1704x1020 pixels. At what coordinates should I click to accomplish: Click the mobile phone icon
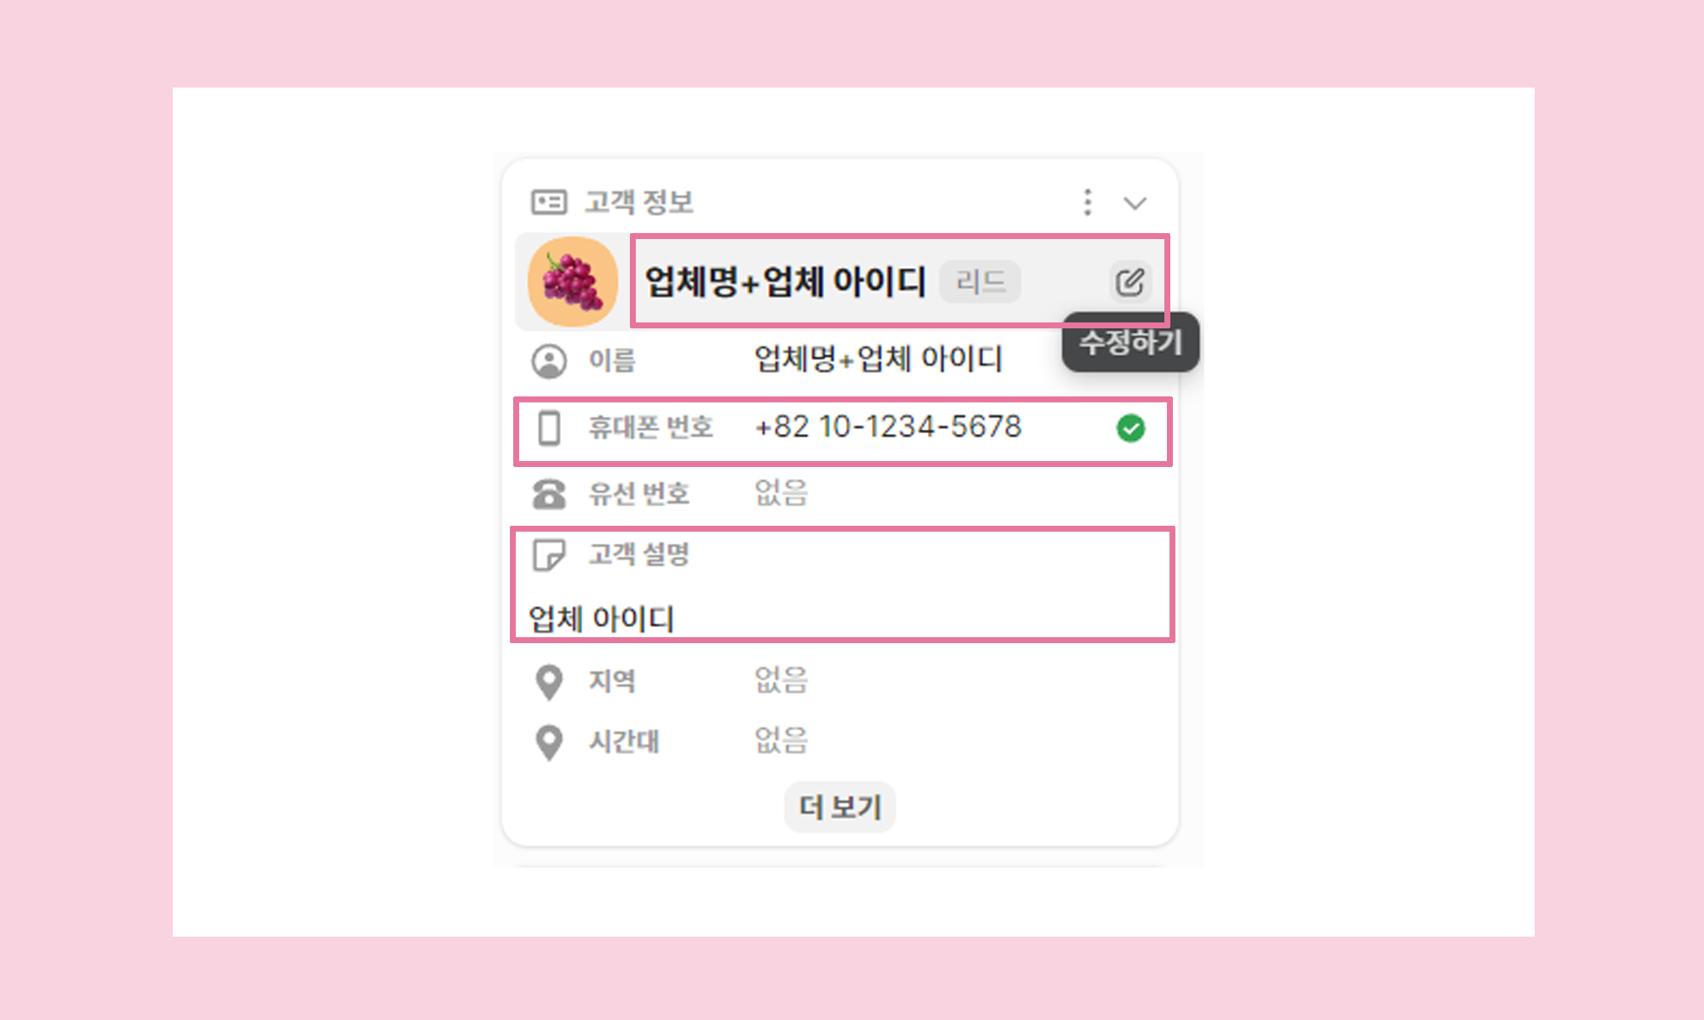(549, 428)
